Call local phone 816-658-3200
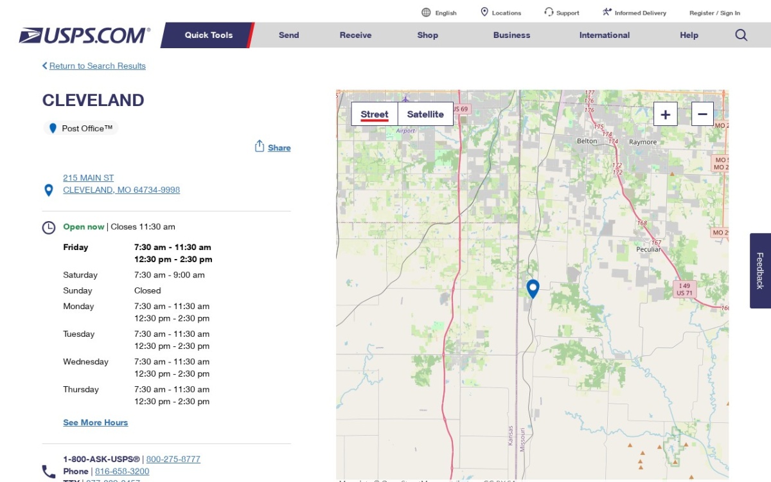This screenshot has height=482, width=771. click(122, 472)
